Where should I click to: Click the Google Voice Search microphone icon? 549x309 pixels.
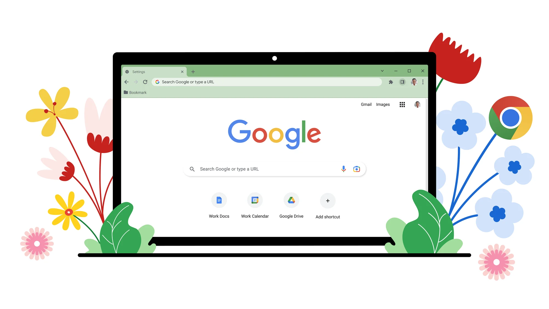pyautogui.click(x=343, y=169)
